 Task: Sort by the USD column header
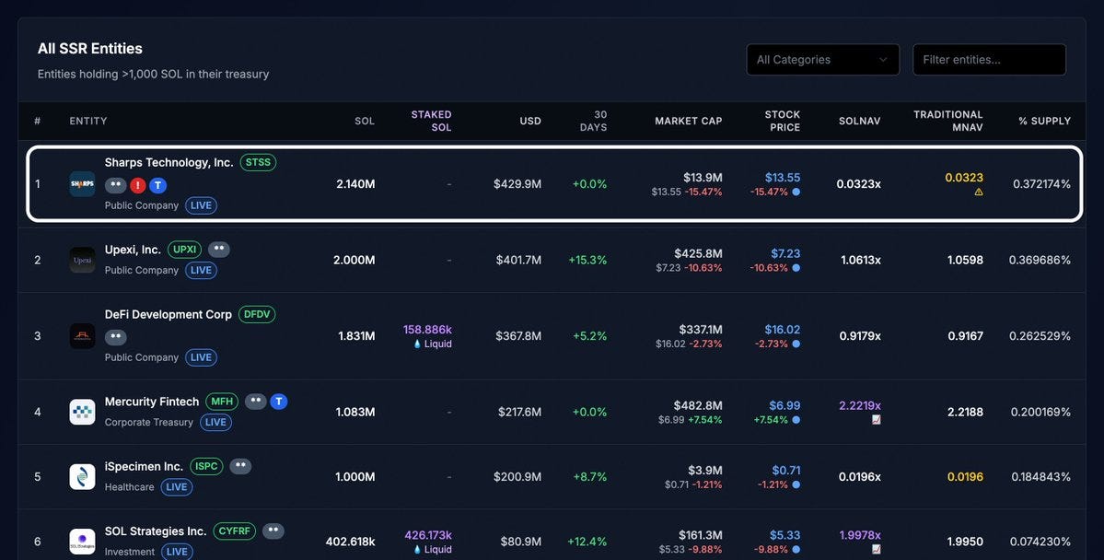coord(530,122)
